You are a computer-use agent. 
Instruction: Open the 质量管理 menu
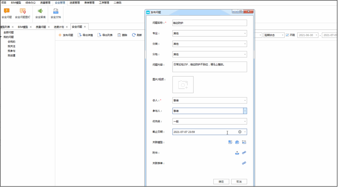coord(45,3)
